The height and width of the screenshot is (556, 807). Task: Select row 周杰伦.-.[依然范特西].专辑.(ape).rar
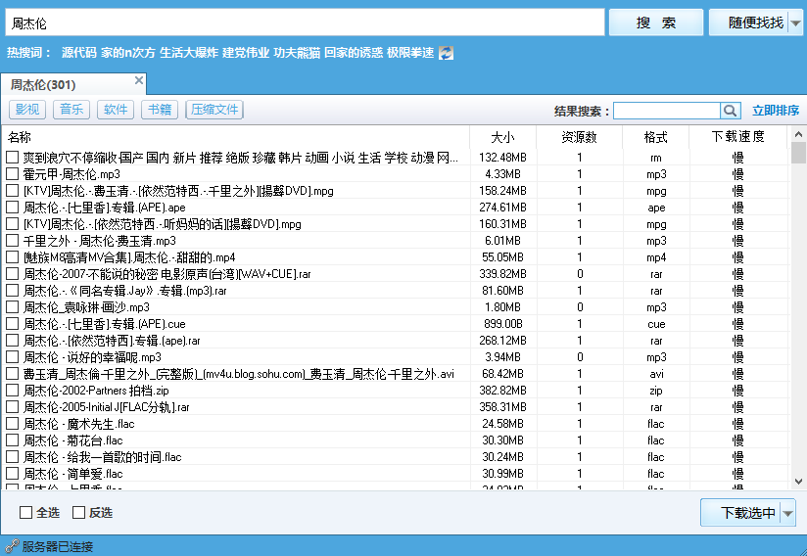pyautogui.click(x=396, y=341)
